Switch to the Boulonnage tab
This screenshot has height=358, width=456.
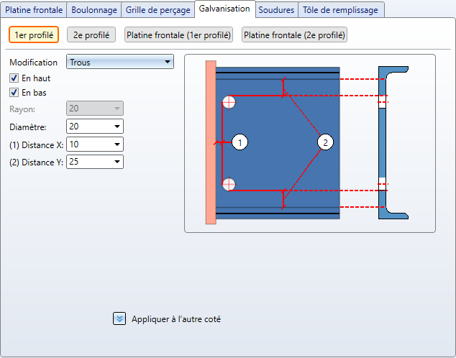tap(94, 10)
